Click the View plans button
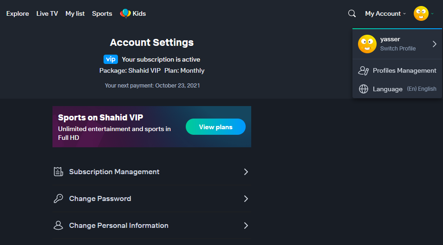This screenshot has width=443, height=245. 215,127
